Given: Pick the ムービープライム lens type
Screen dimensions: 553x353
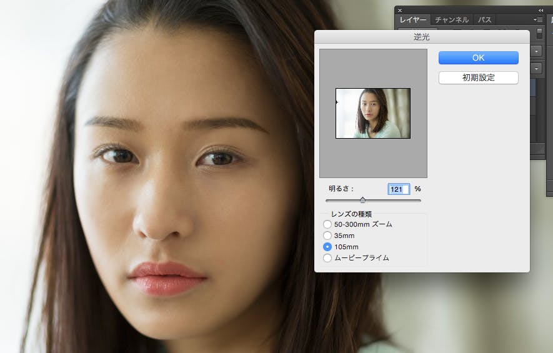Looking at the screenshot, I should pos(327,258).
